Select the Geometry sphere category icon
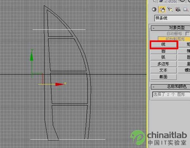 pyautogui.click(x=154, y=10)
